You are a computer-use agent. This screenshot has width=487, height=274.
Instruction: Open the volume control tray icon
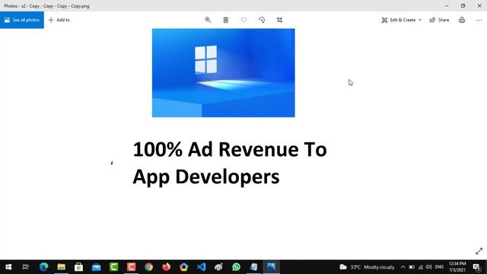429,267
